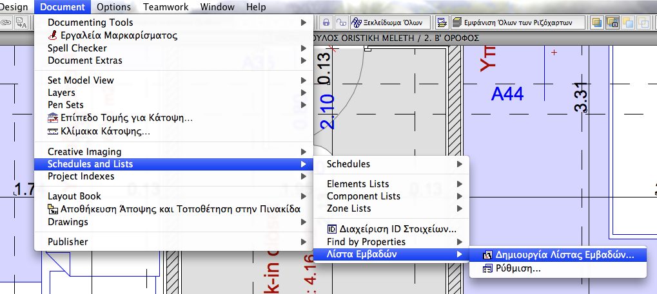Click the lock icon in the toolbar

[x=326, y=23]
